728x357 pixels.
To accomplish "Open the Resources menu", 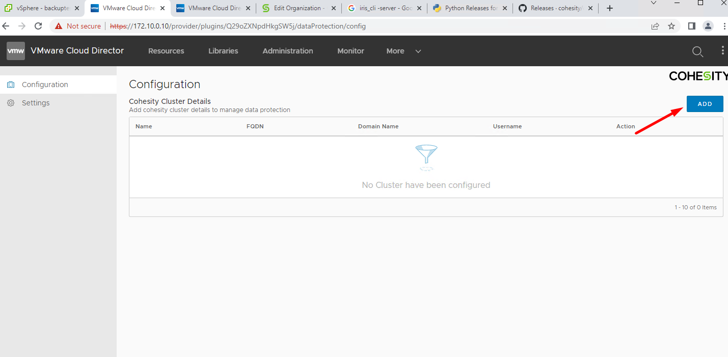I will pyautogui.click(x=166, y=51).
